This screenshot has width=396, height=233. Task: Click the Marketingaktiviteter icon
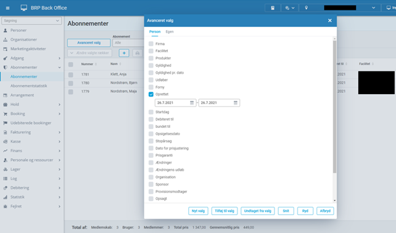[x=6, y=49]
